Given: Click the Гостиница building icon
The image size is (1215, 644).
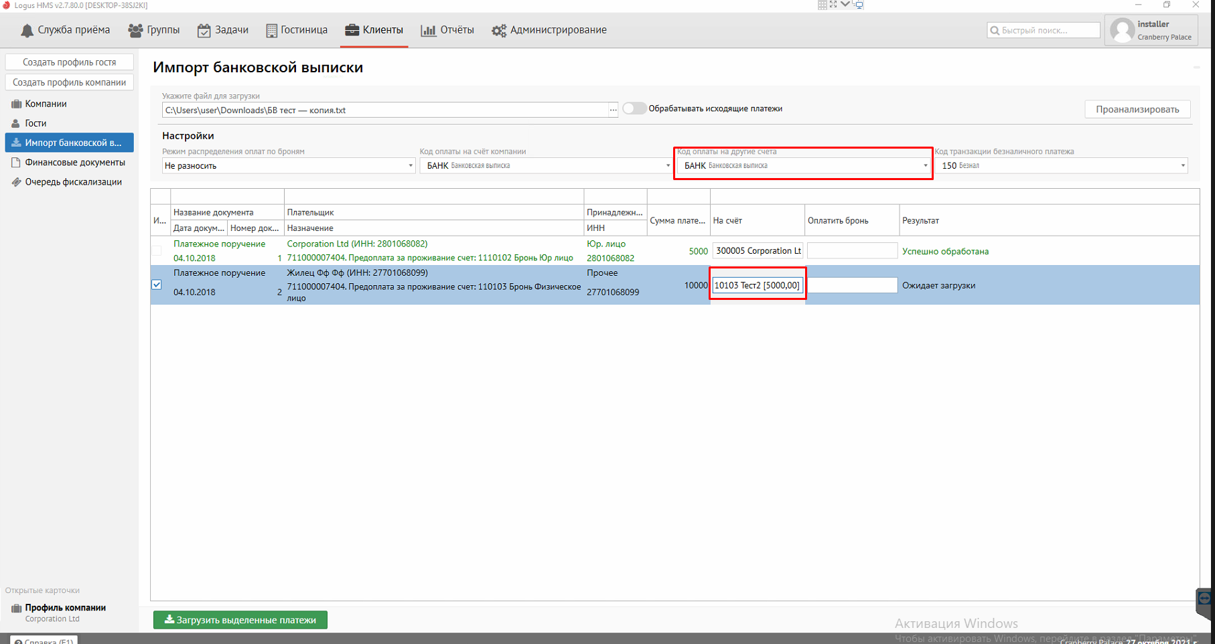Looking at the screenshot, I should pyautogui.click(x=271, y=31).
